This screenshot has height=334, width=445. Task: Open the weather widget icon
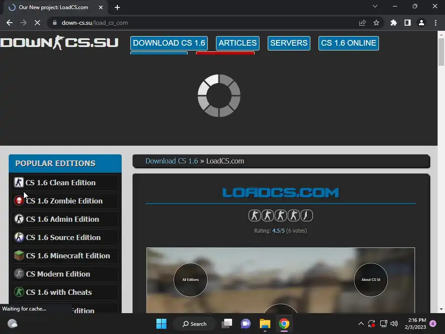pos(12,324)
